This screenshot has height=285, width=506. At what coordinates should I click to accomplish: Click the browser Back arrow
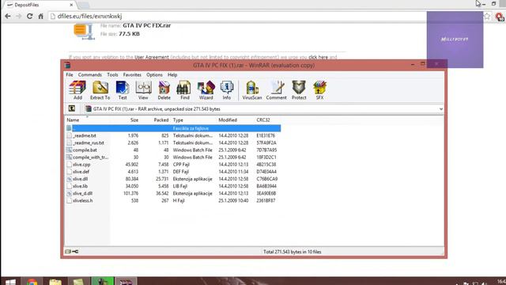tap(8, 16)
